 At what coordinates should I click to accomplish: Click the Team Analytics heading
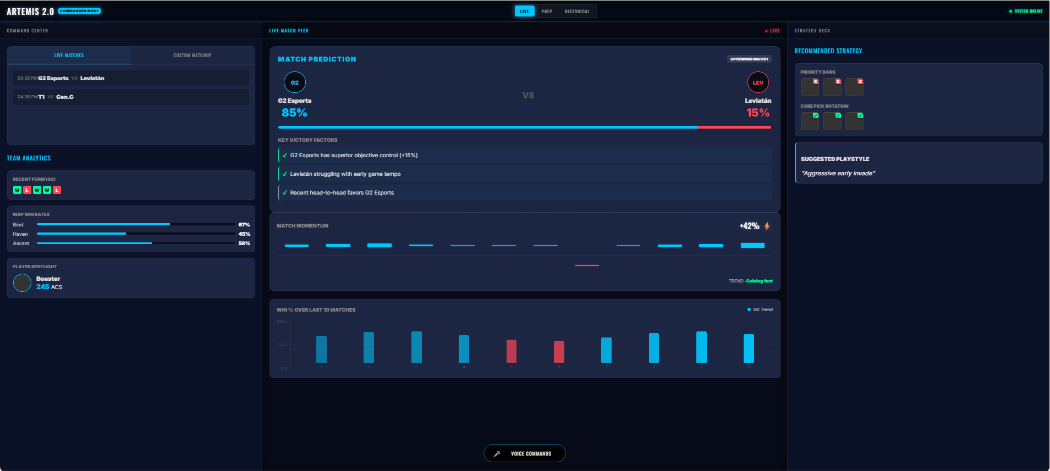(x=29, y=158)
